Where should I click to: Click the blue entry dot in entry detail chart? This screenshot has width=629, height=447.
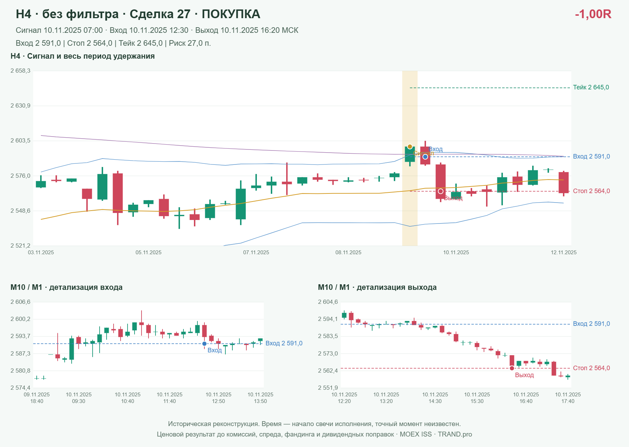click(204, 344)
